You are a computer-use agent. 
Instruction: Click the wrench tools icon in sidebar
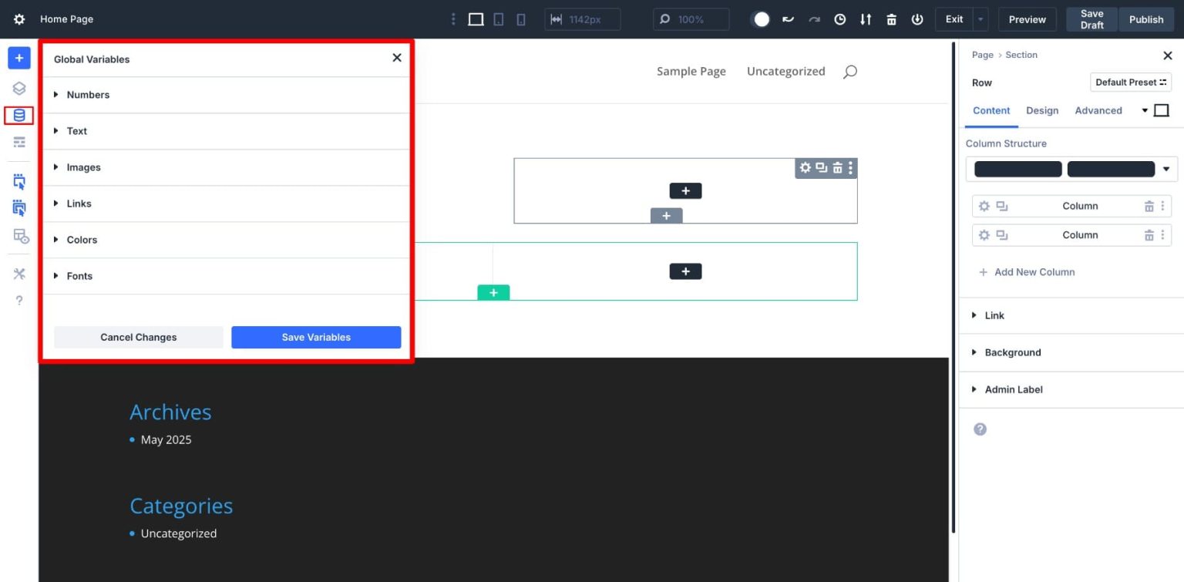tap(18, 273)
